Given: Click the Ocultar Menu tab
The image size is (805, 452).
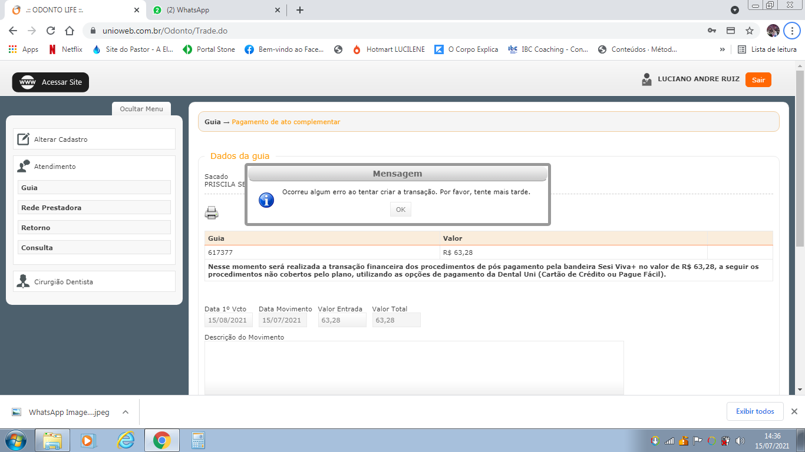Looking at the screenshot, I should (141, 109).
